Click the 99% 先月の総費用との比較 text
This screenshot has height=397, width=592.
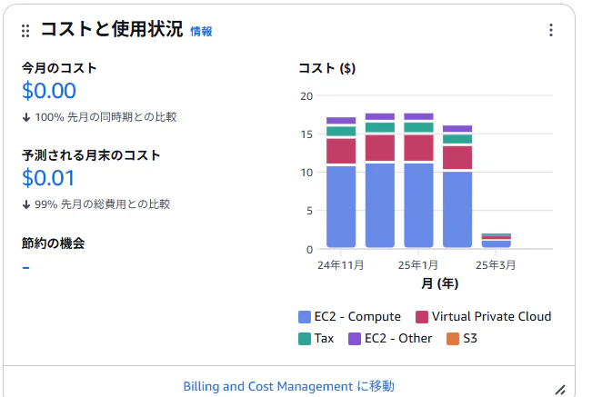tap(103, 204)
